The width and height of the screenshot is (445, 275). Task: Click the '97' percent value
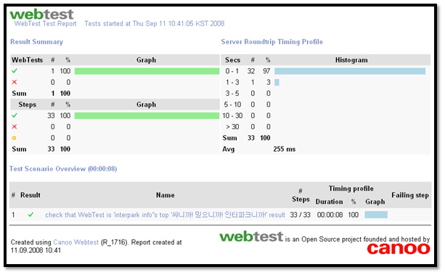click(x=266, y=71)
